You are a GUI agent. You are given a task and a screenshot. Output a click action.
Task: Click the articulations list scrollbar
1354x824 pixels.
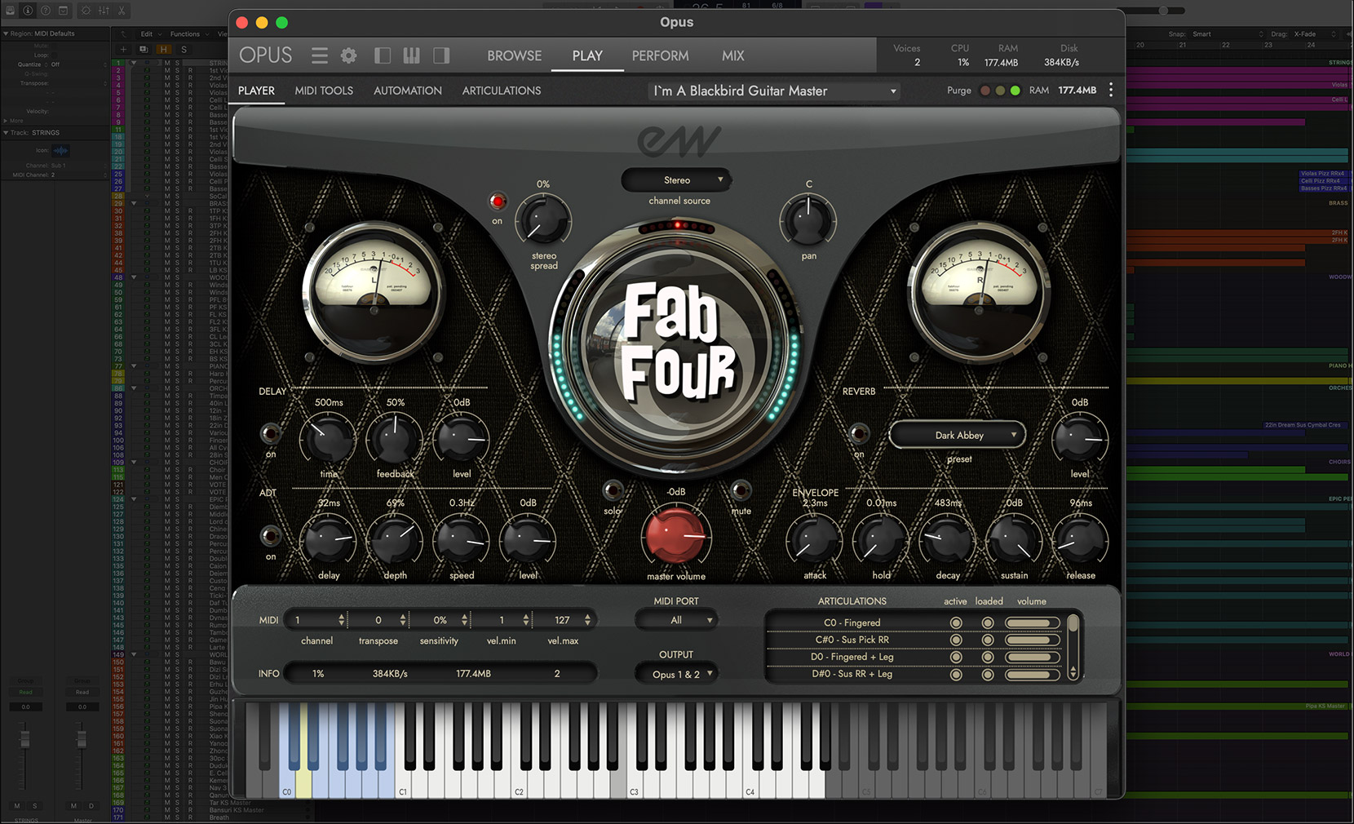point(1073,647)
